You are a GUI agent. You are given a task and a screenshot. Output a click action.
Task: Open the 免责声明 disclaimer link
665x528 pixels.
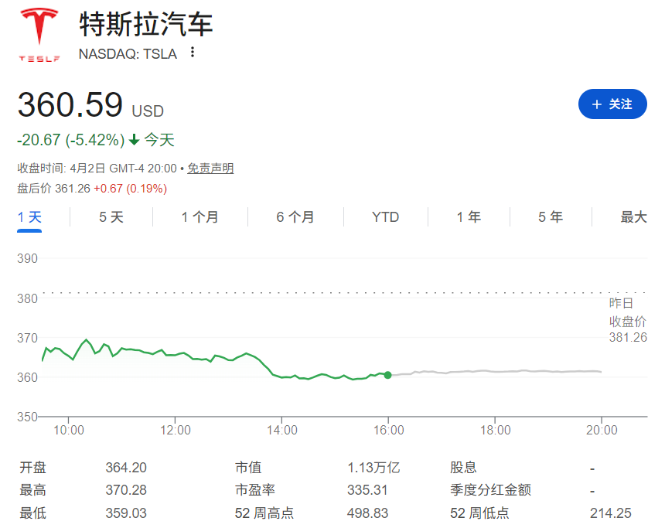pos(210,167)
